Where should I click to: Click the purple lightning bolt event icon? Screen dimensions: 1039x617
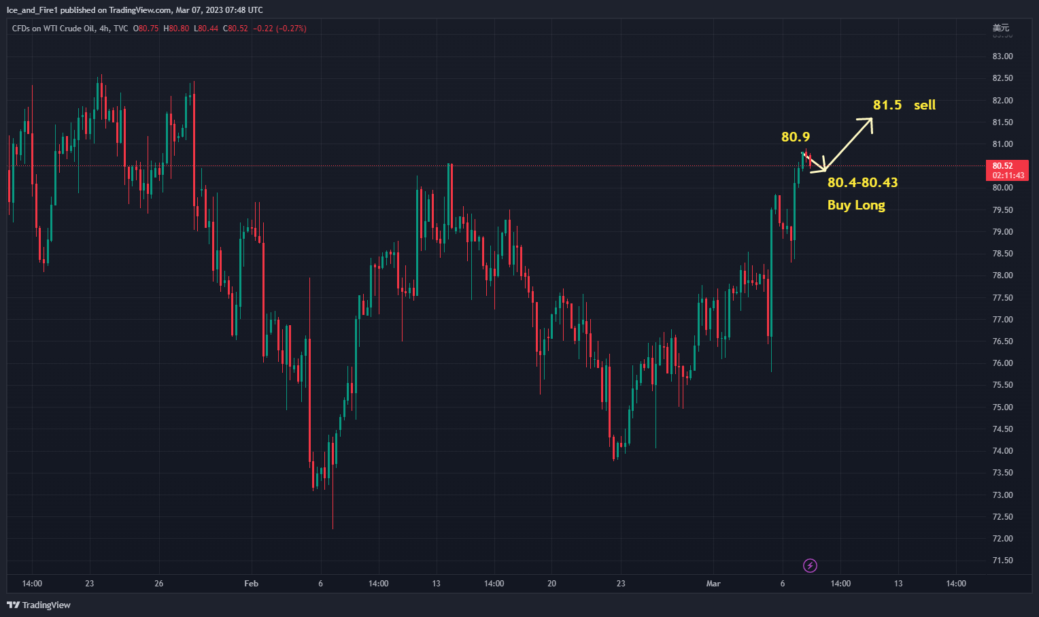click(x=810, y=565)
